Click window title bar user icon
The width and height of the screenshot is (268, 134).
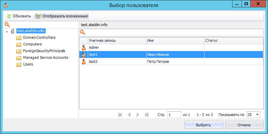(x=6, y=5)
